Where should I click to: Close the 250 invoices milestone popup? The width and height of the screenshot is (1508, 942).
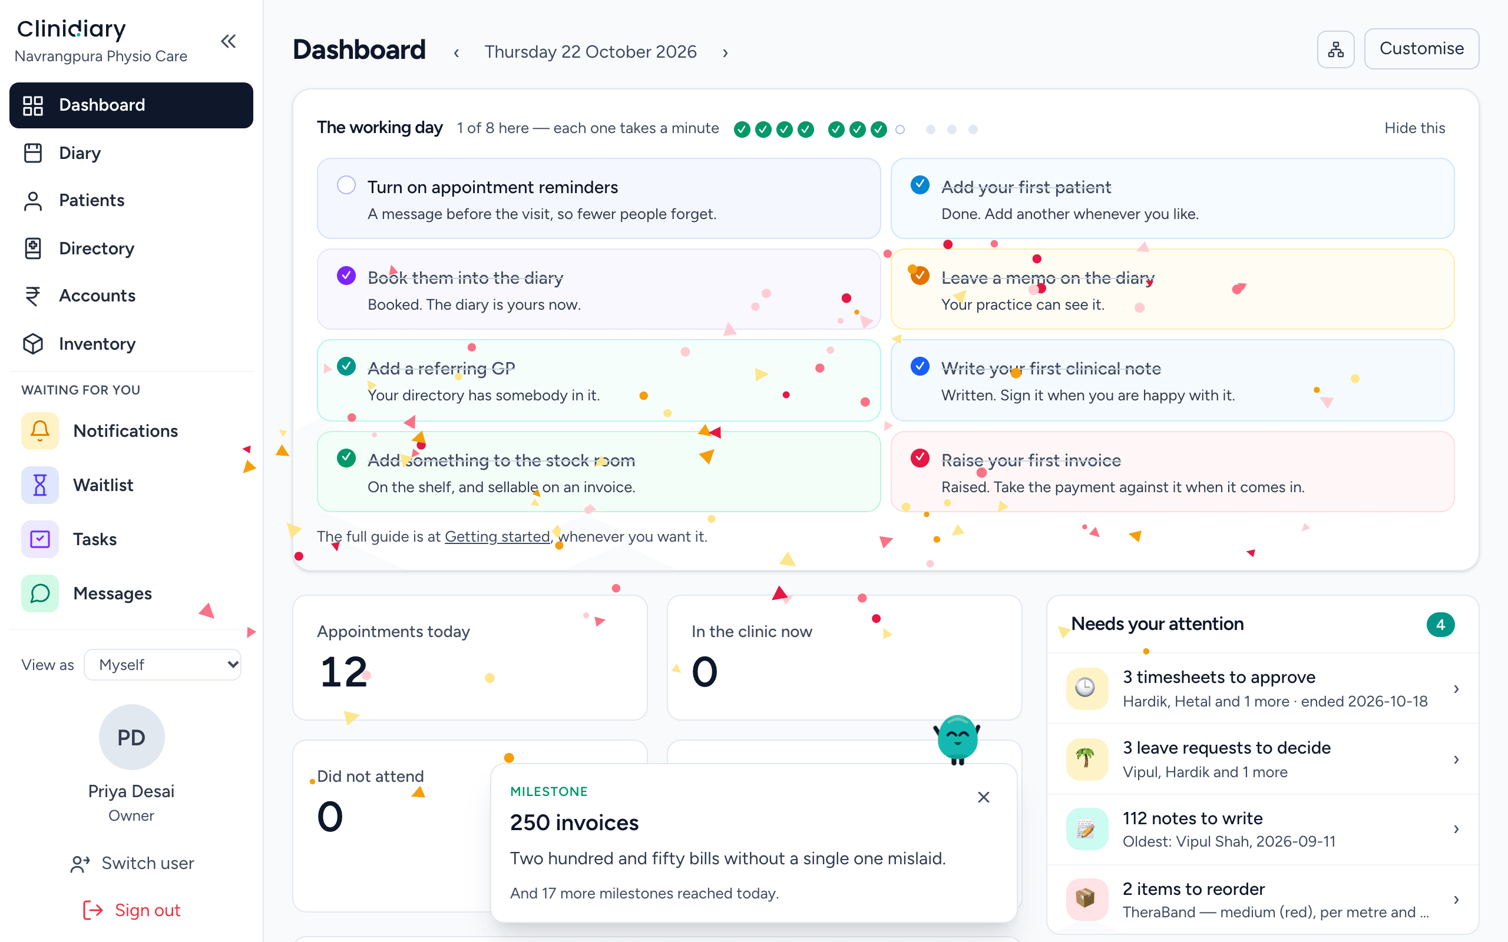click(983, 797)
